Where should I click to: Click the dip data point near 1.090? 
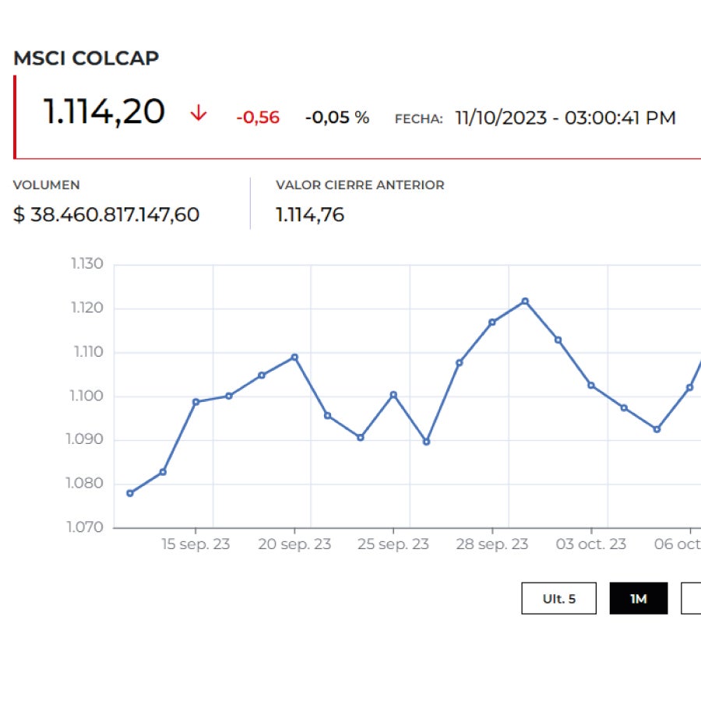click(425, 440)
